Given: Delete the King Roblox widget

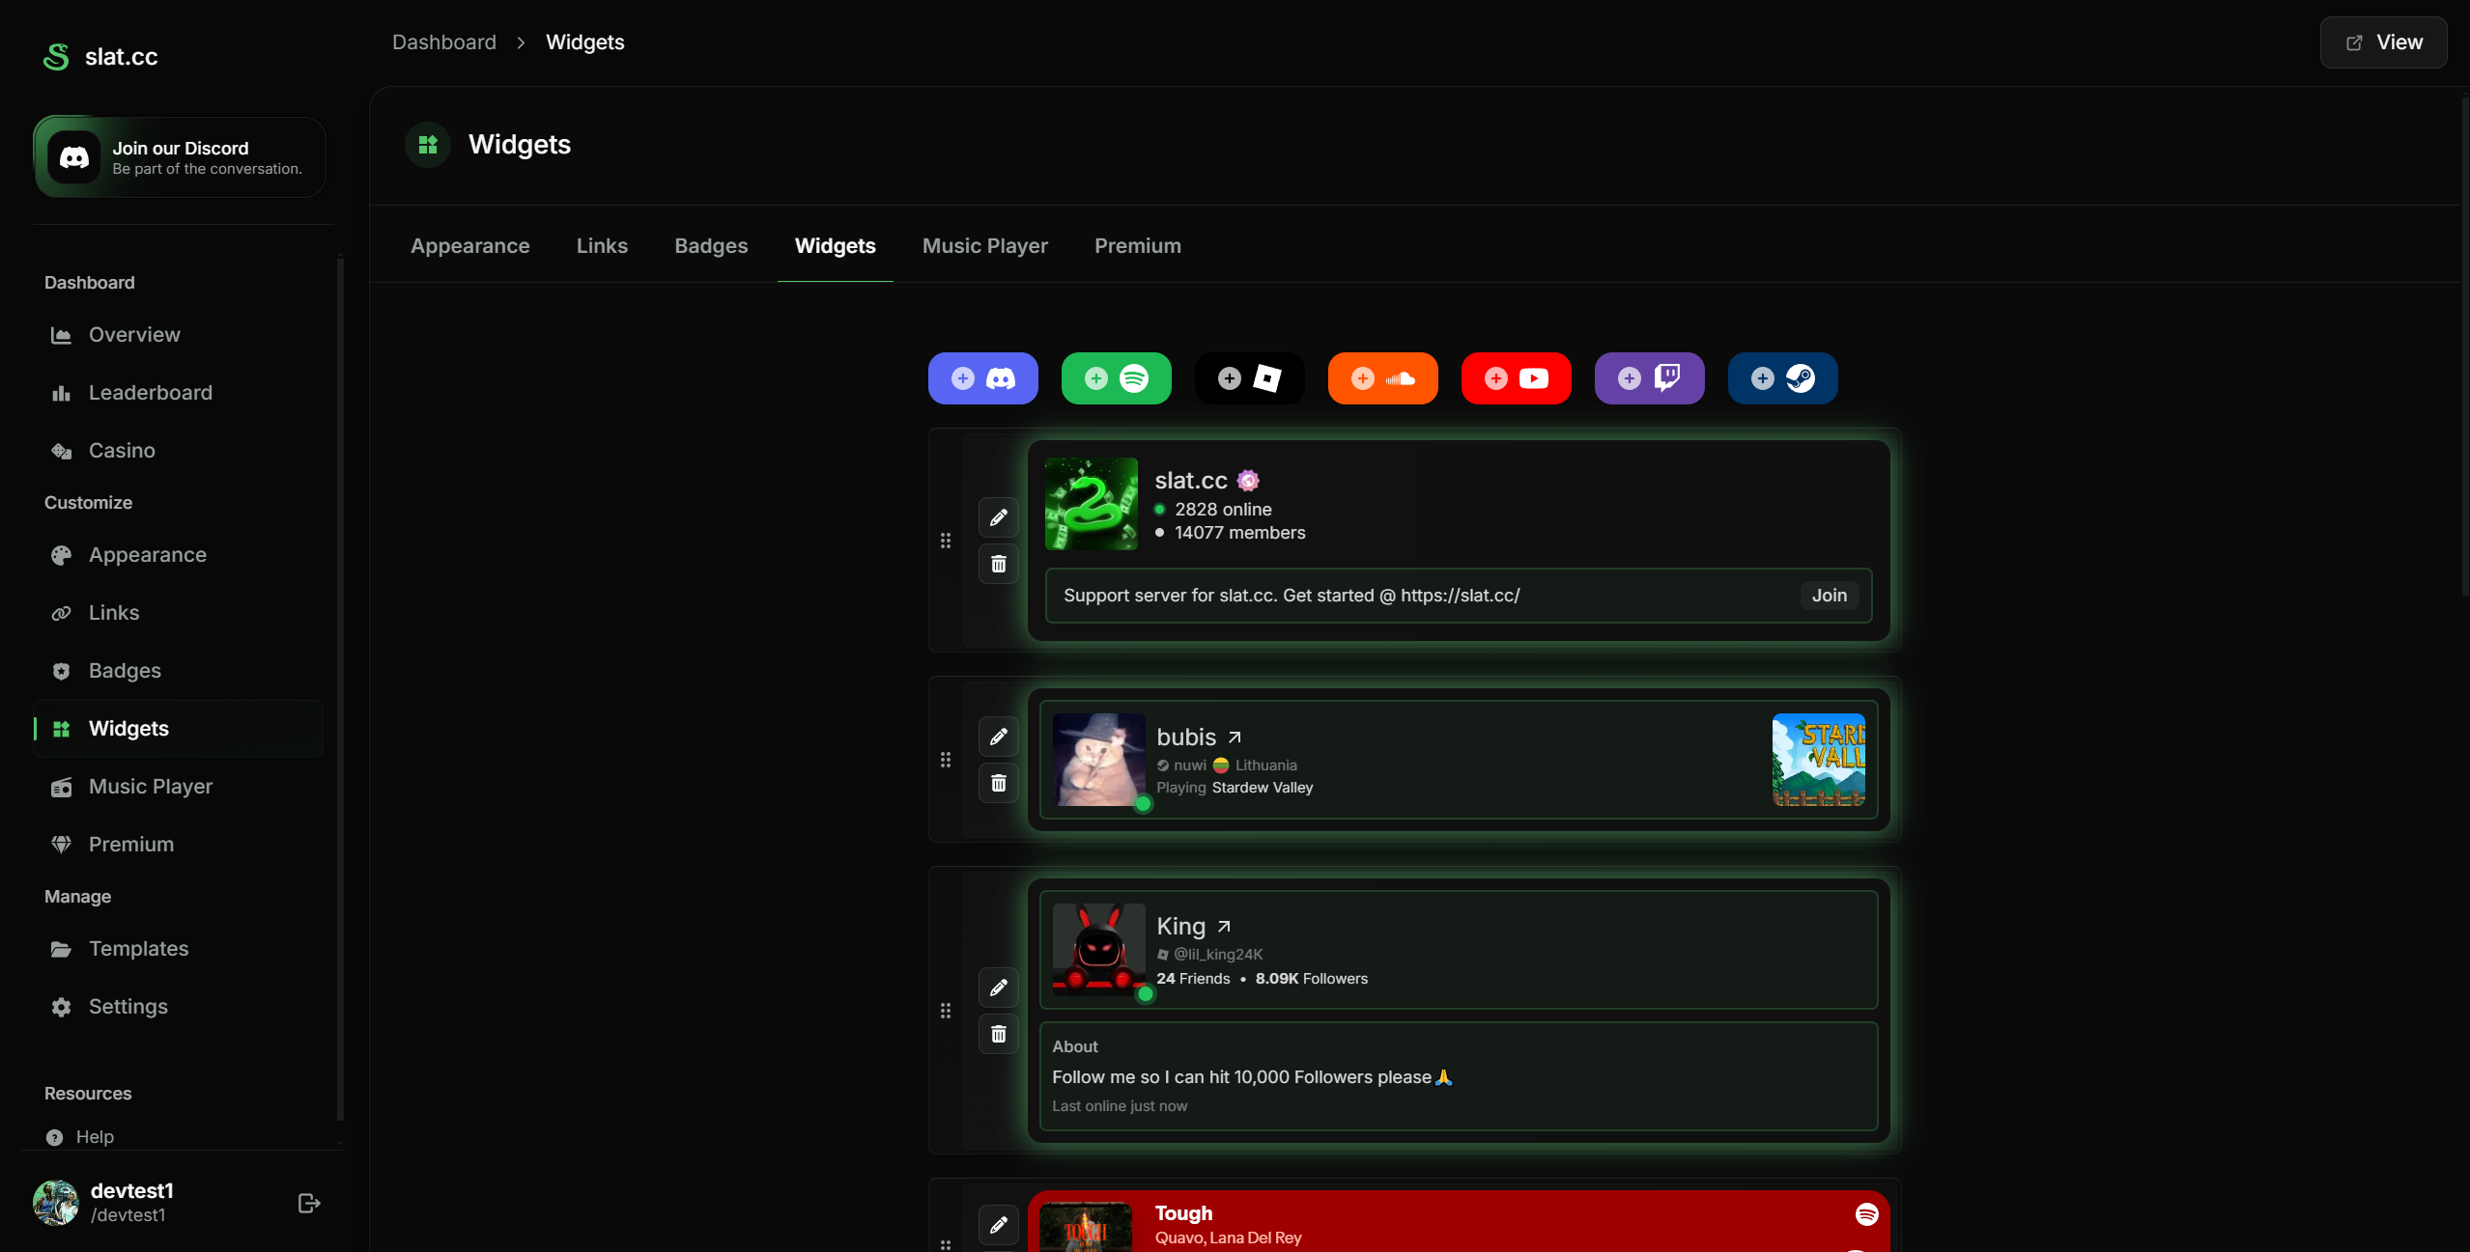Looking at the screenshot, I should point(998,1034).
